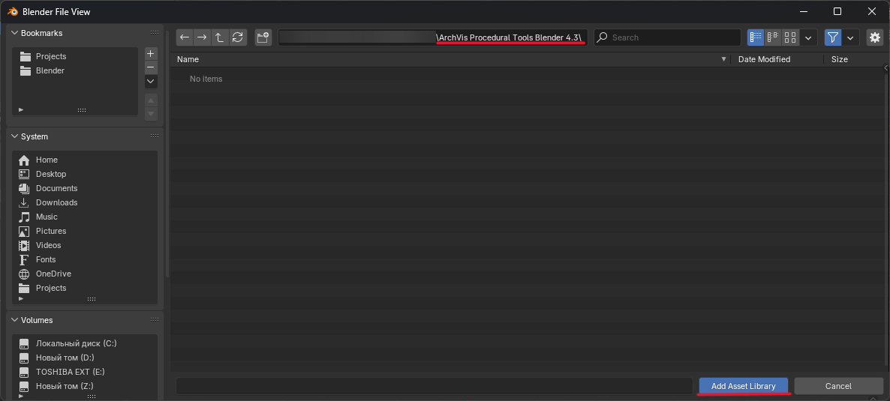The width and height of the screenshot is (890, 401).
Task: Click the Search field
Action: [667, 37]
